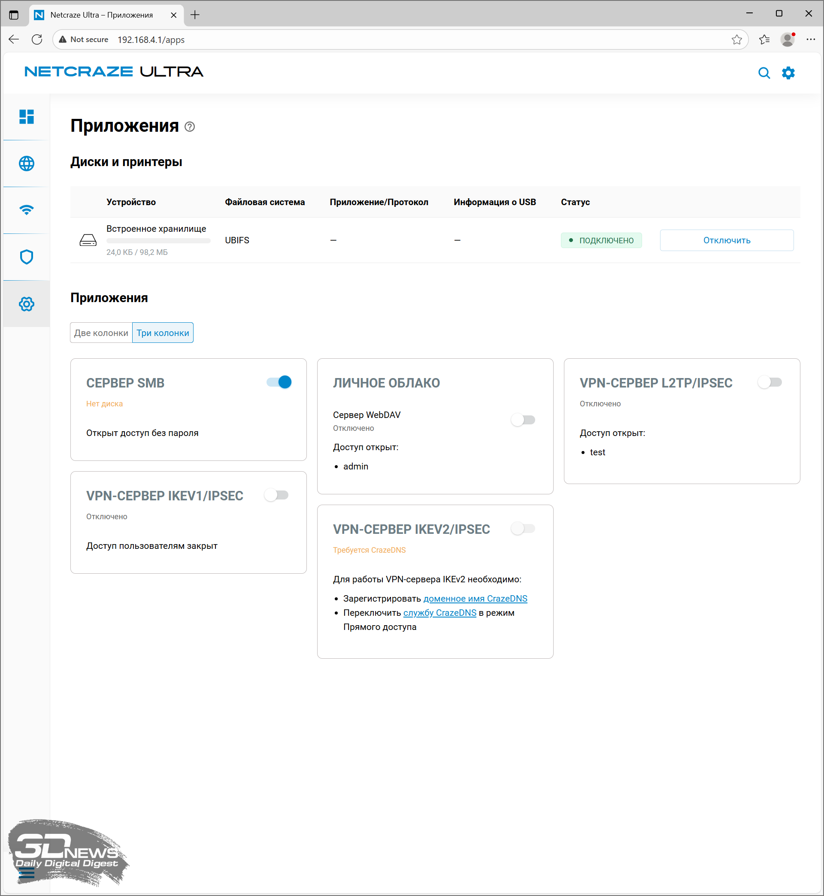This screenshot has height=896, width=824.
Task: Open the dashboard sidebar icon
Action: pyautogui.click(x=26, y=117)
